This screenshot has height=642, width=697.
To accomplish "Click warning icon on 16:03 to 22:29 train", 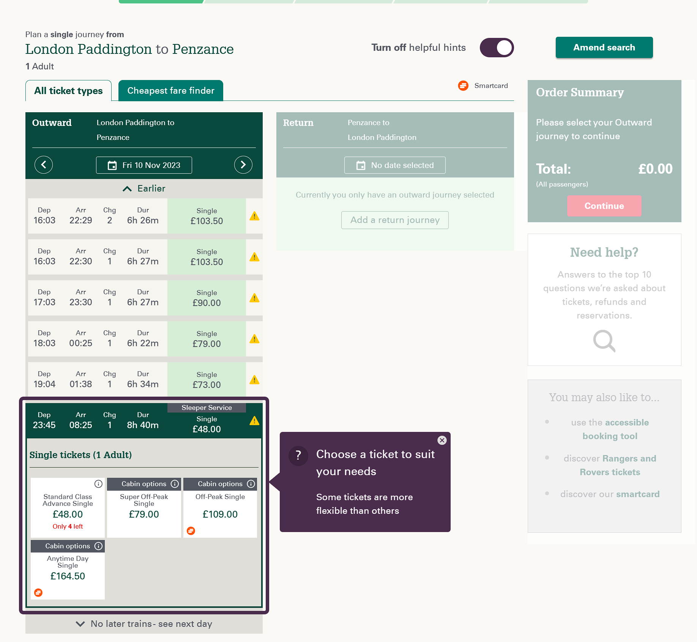I will coord(254,216).
